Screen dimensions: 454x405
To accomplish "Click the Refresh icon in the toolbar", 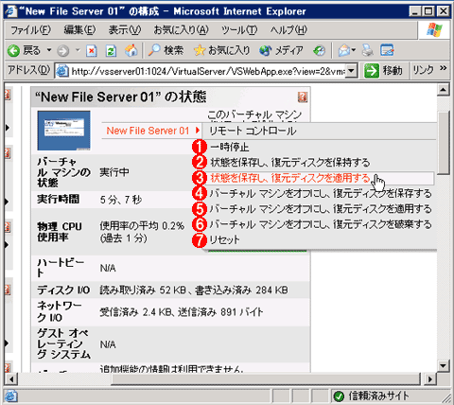I will pos(111,50).
